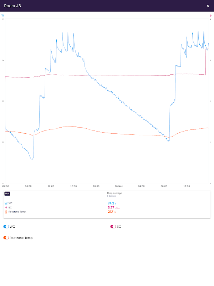Click the 20:00 tick on time axis
Screen dimensions: 214x286
pos(96,186)
